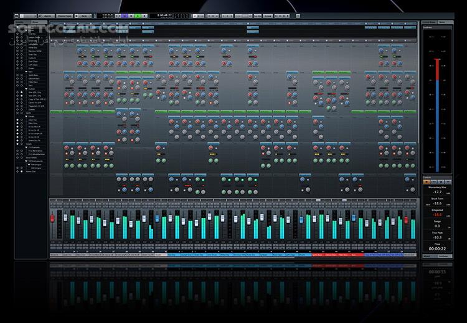Click the red Stereo In fader handle

pyautogui.click(x=52, y=219)
